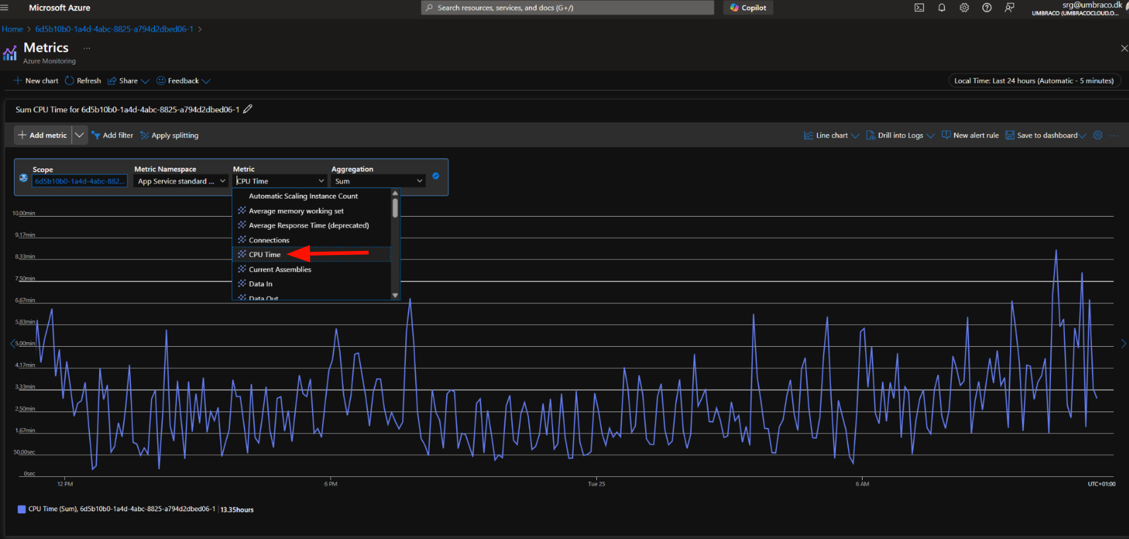
Task: Choose Connections from the metric list
Action: tap(269, 240)
